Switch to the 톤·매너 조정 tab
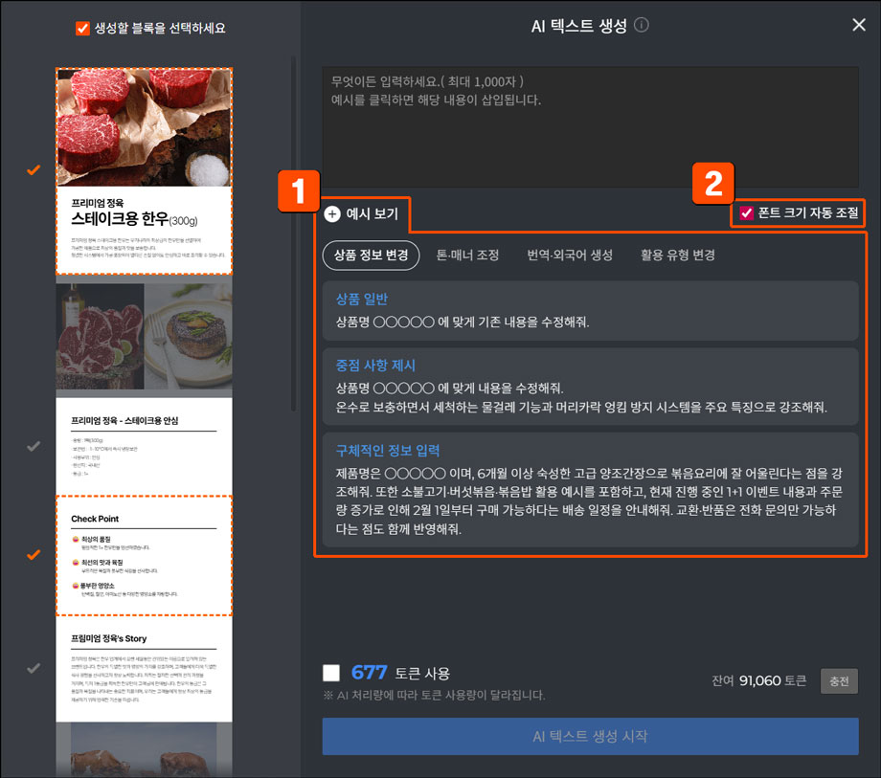 click(x=467, y=256)
